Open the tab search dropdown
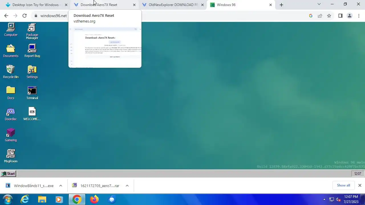This screenshot has height=205, width=365. [319, 4]
